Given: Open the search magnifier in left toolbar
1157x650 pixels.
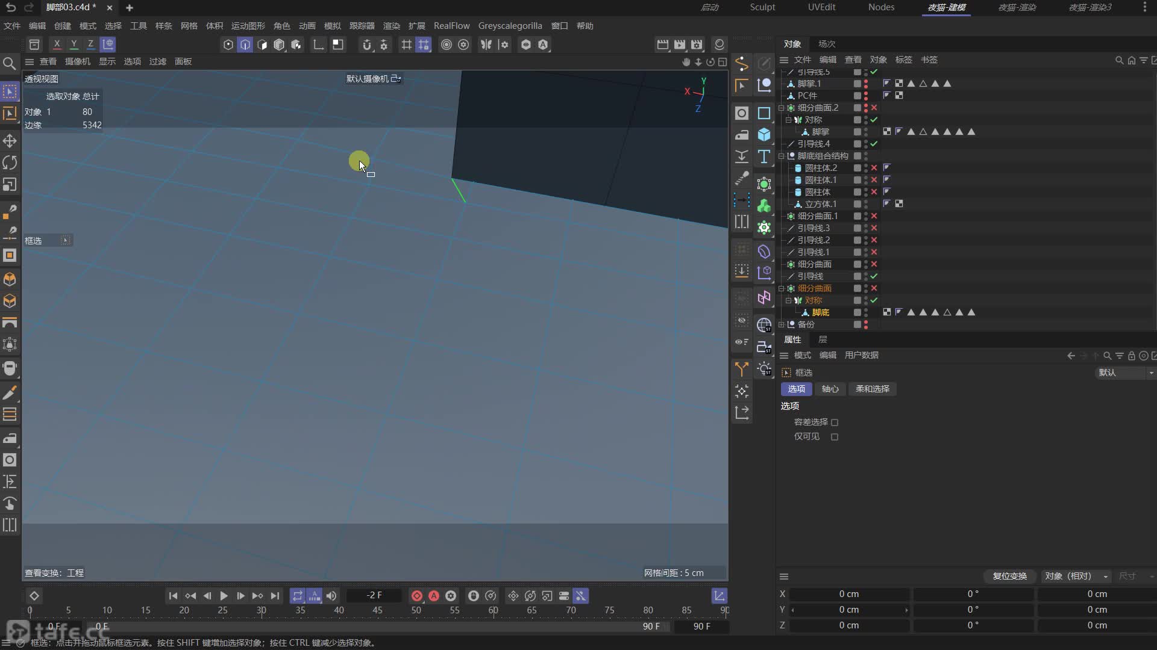Looking at the screenshot, I should click(9, 63).
